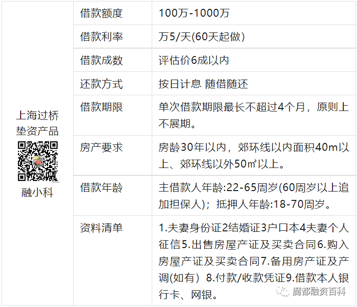The height and width of the screenshot is (307, 357).
Task: Click the 魔都融资百科 watermark text
Action: pyautogui.click(x=319, y=293)
